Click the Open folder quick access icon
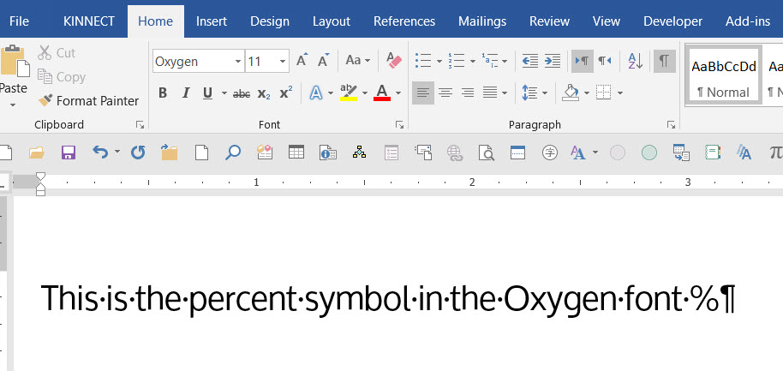The width and height of the screenshot is (783, 371). click(37, 153)
